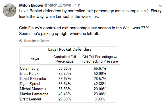Image resolution: width=166 pixels, height=103 pixels.
Task: Click the Controlled Exit Percentage header
Action: (x=65, y=59)
